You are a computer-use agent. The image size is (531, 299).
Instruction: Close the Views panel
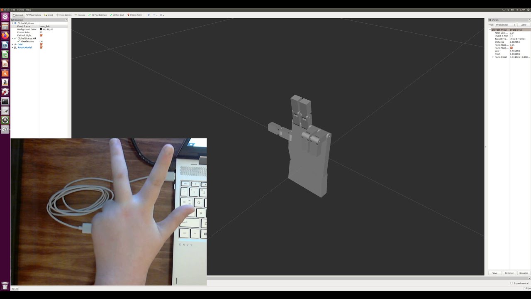(529, 20)
